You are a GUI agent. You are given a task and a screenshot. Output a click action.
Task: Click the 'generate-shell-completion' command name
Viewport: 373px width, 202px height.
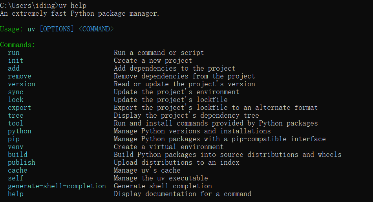[x=57, y=186]
